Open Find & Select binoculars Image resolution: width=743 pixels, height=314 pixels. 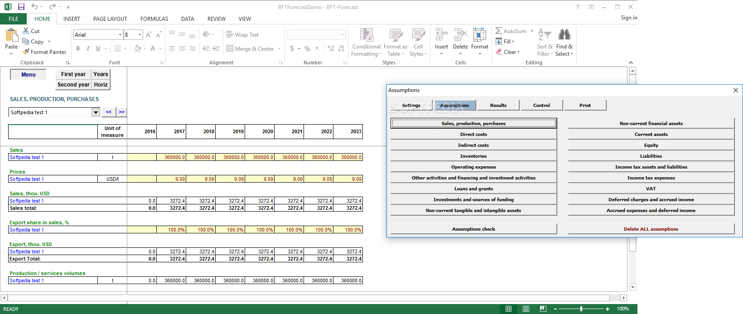pos(564,42)
